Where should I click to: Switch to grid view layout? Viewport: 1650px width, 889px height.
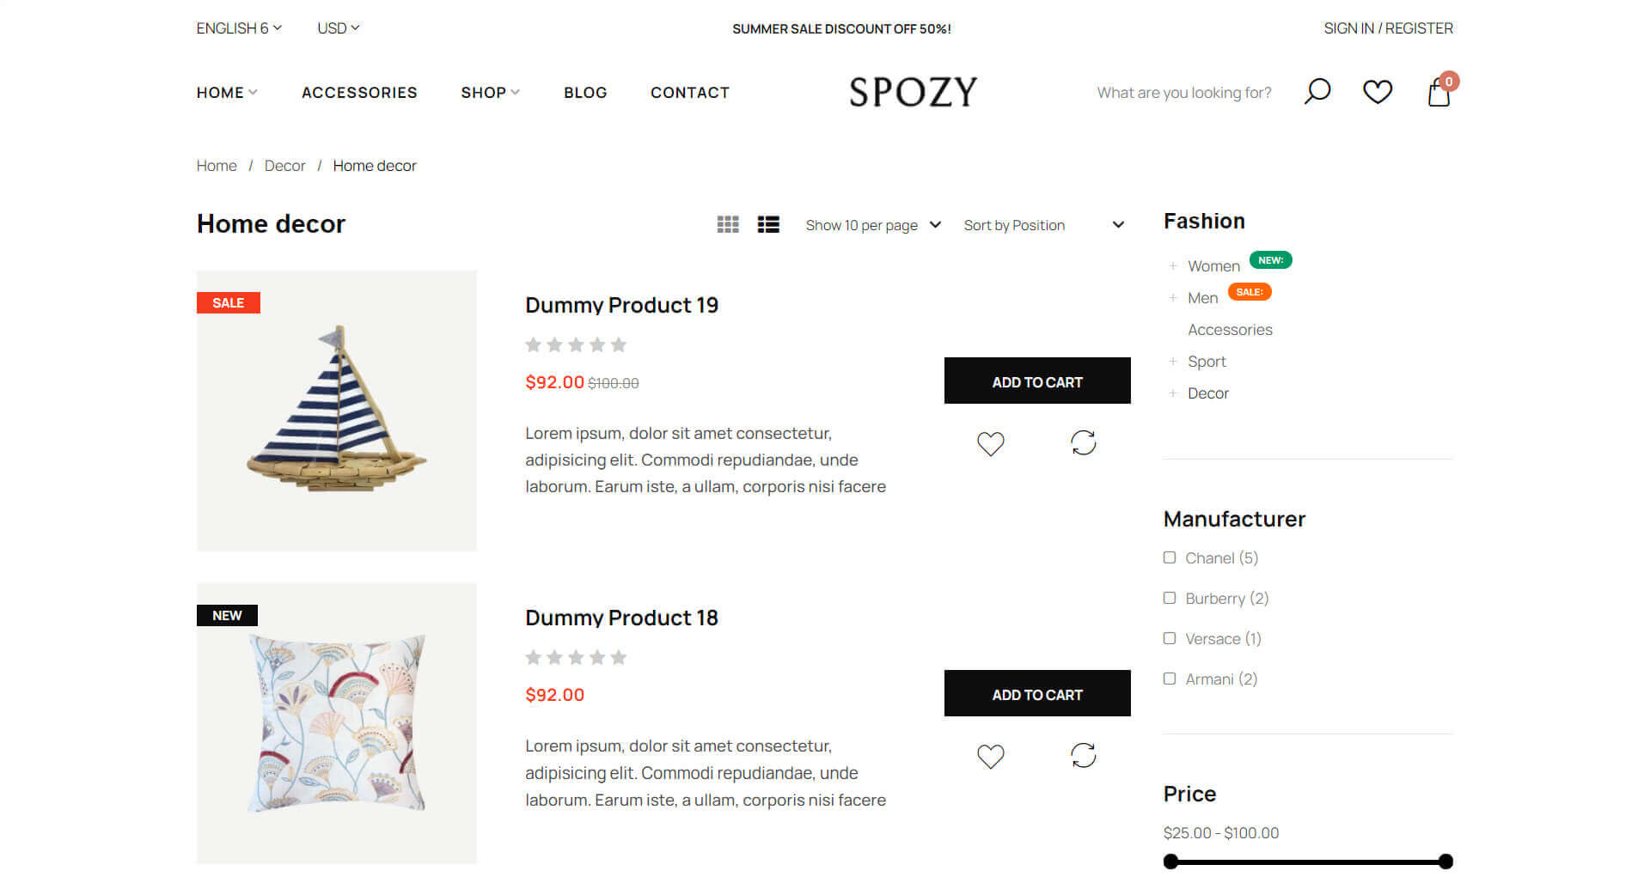tap(728, 224)
